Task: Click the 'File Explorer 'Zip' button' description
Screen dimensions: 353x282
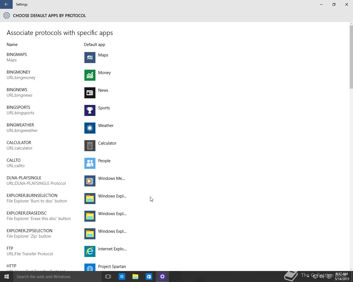Action: 29,236
